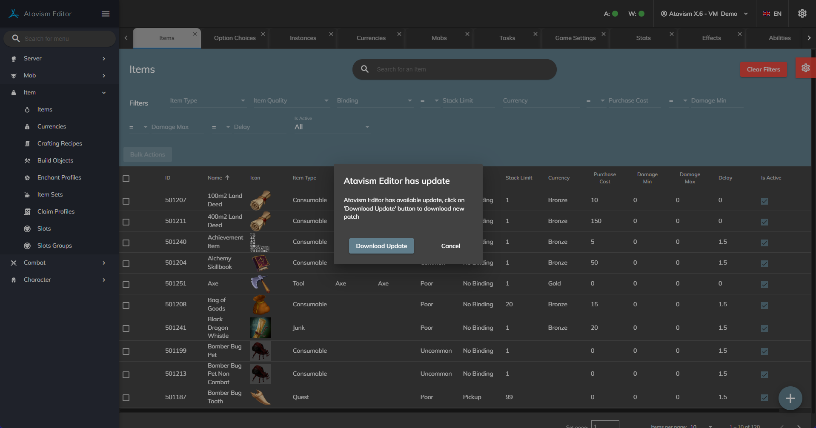Open Atavism X.6 - VM_Demo profile dropdown
The width and height of the screenshot is (816, 428).
tap(704, 14)
